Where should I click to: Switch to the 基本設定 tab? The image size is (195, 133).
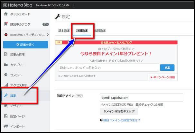[64, 31]
